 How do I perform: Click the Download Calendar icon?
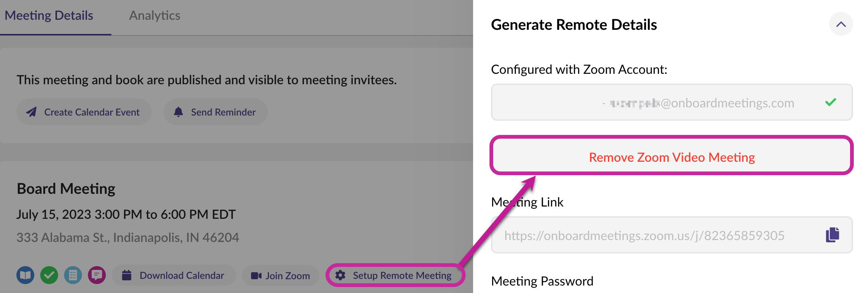(x=127, y=275)
